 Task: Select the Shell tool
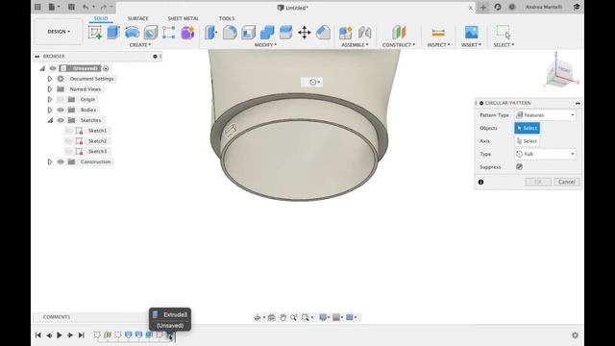pyautogui.click(x=248, y=32)
